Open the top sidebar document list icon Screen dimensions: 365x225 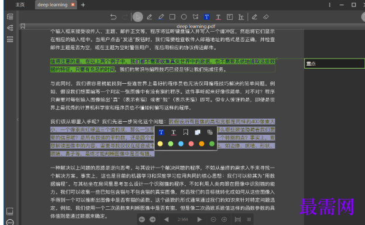pos(10,16)
